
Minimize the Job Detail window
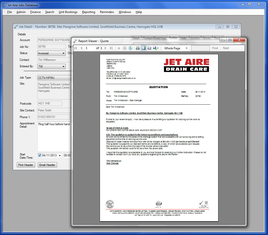click(x=219, y=27)
